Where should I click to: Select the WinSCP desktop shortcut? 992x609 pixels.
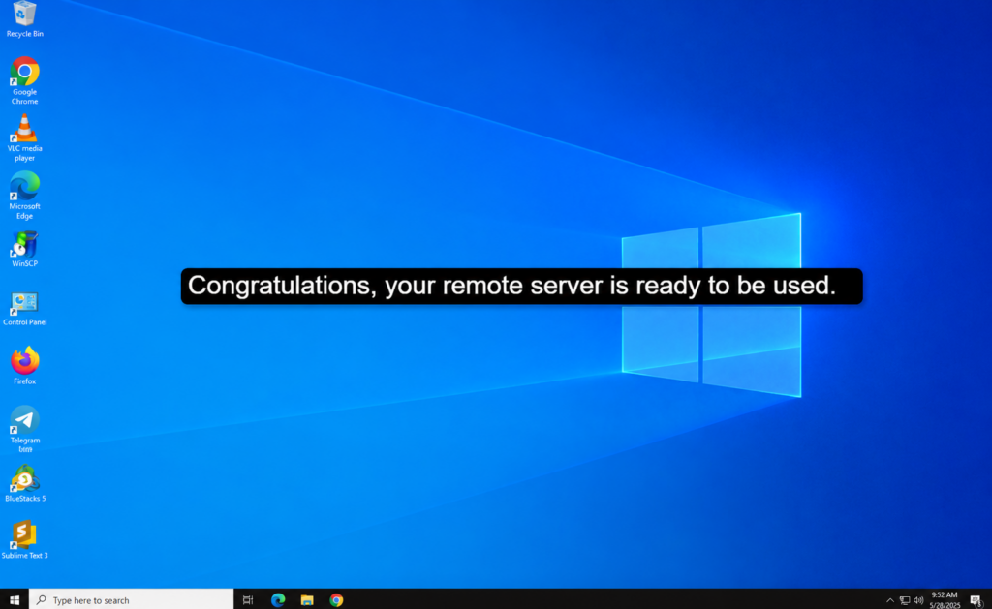tap(24, 249)
